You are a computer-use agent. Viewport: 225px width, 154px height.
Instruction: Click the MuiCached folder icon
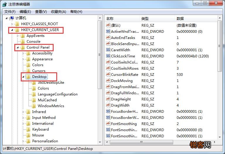[34, 100]
